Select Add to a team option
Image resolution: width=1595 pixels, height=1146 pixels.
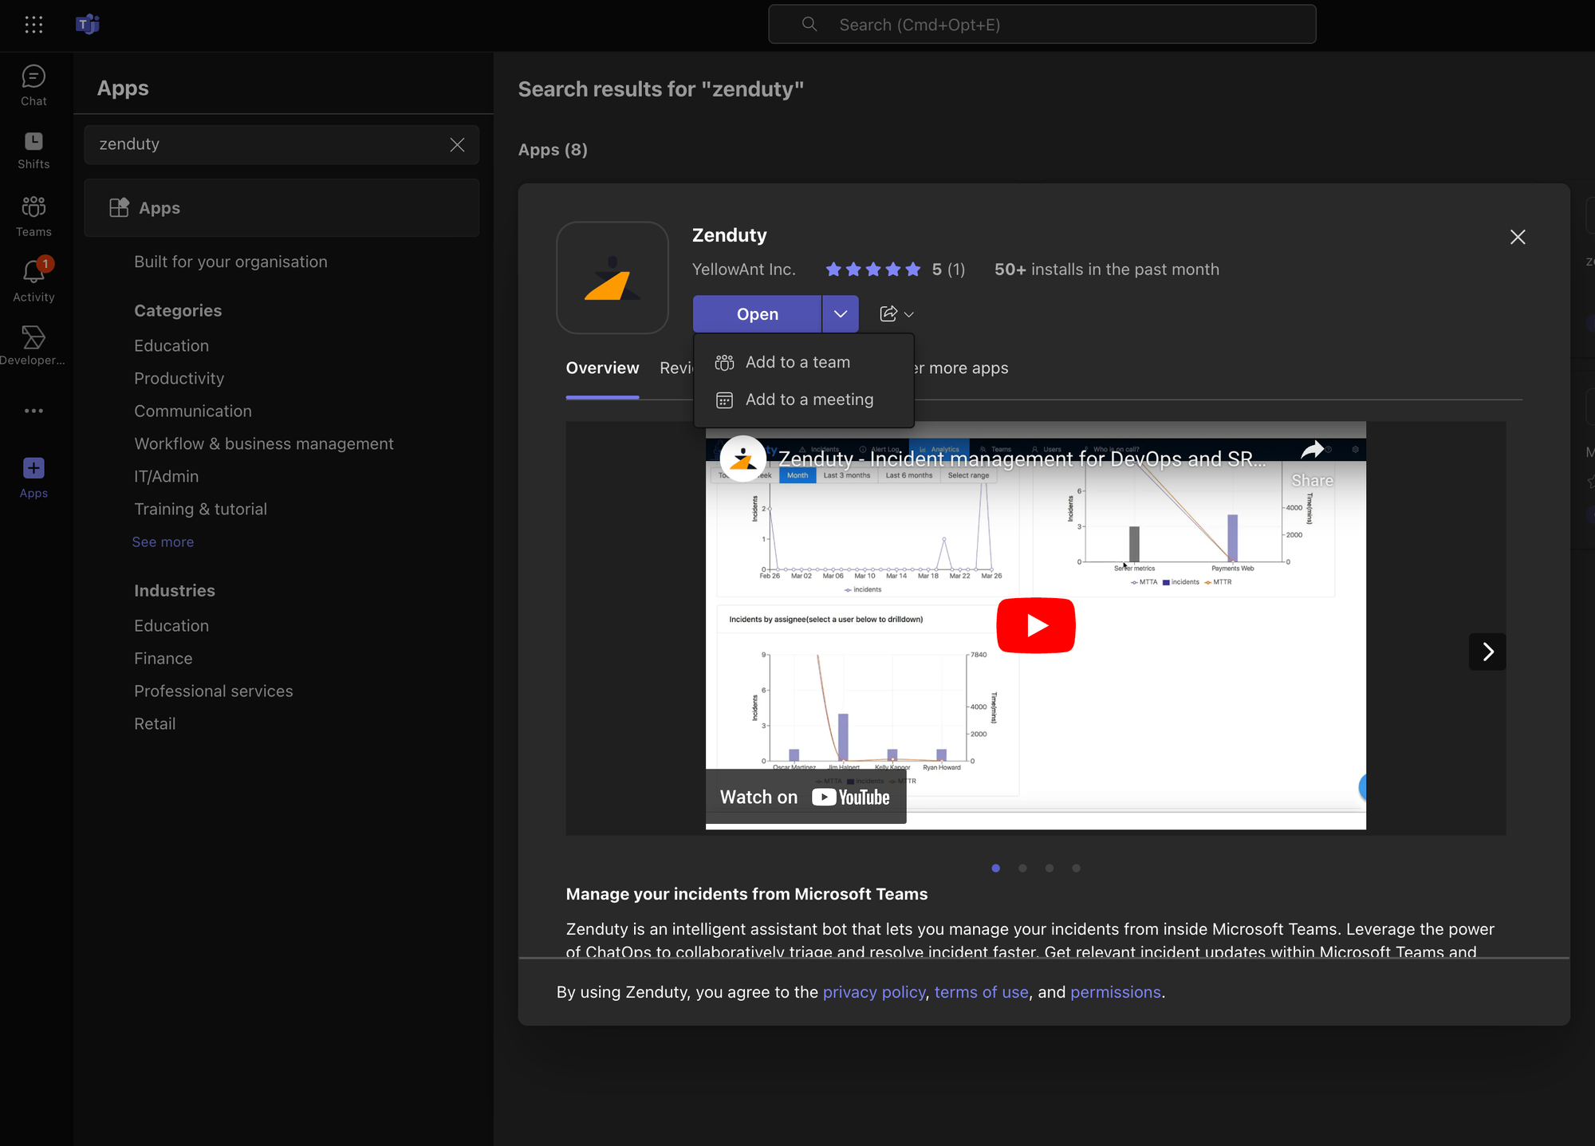pyautogui.click(x=797, y=362)
